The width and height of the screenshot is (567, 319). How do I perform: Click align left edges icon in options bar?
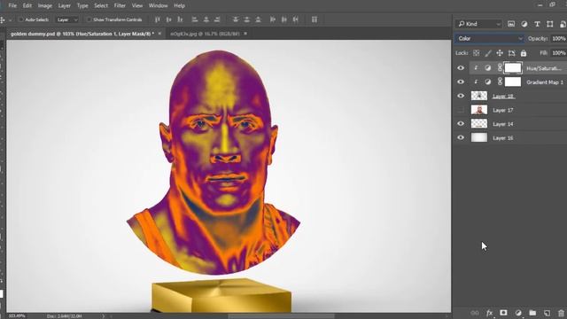click(195, 19)
